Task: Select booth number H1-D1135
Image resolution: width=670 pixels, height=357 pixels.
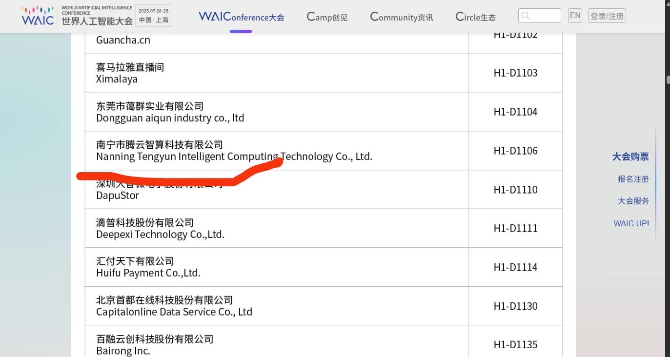Action: click(515, 345)
